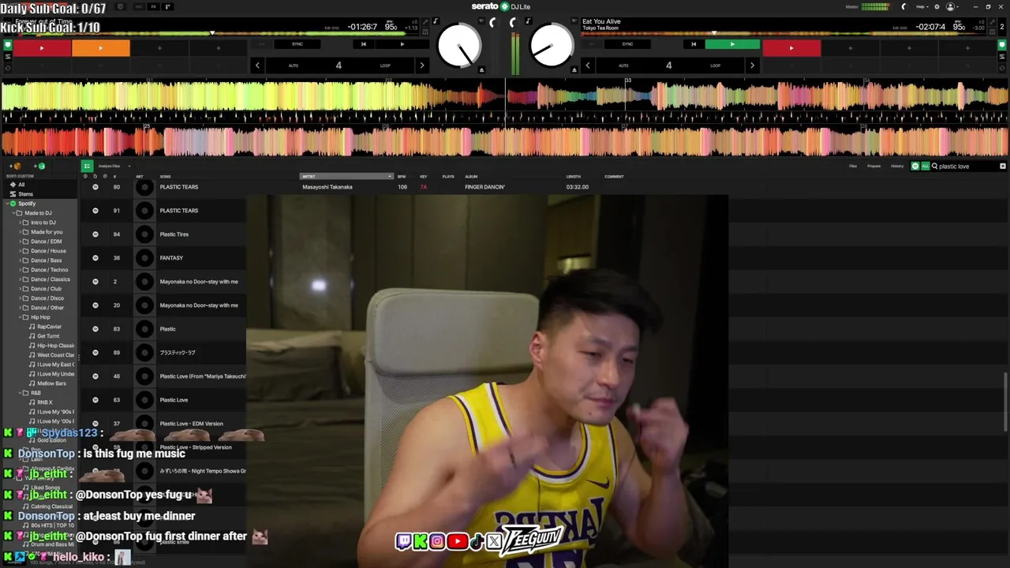Collapse the Spotify tree node
The image size is (1010, 568).
(6, 204)
